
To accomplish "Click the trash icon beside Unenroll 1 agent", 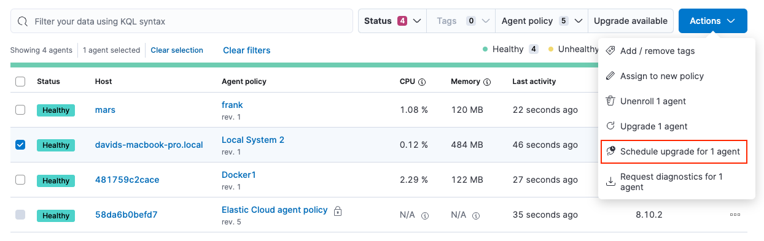I will [610, 101].
